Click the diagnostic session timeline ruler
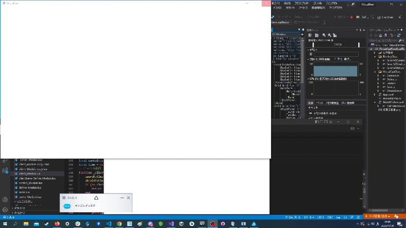The image size is (406, 228). (336, 45)
